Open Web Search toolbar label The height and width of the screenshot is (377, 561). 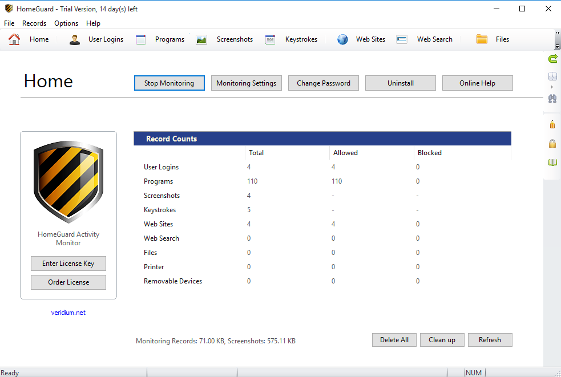click(435, 39)
